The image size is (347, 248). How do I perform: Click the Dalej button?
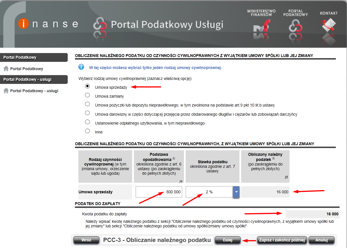tap(228, 240)
